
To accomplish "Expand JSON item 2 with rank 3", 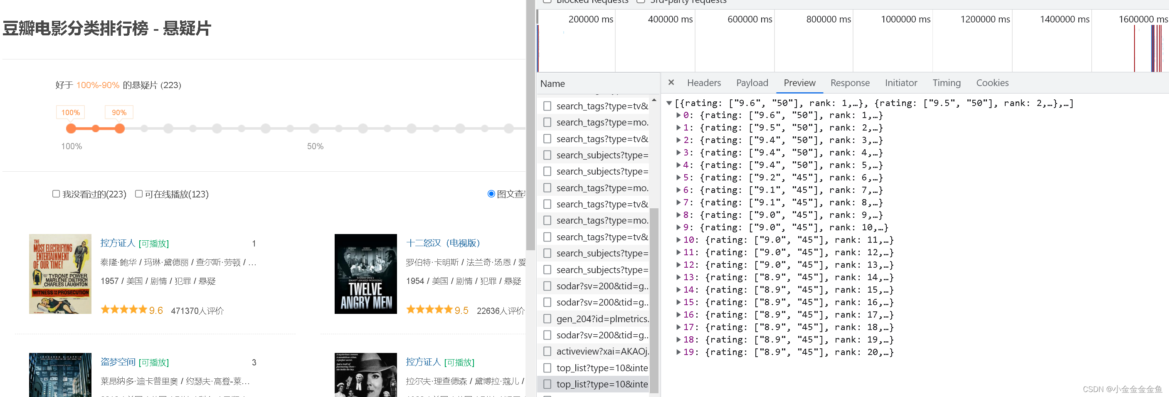I will [678, 141].
